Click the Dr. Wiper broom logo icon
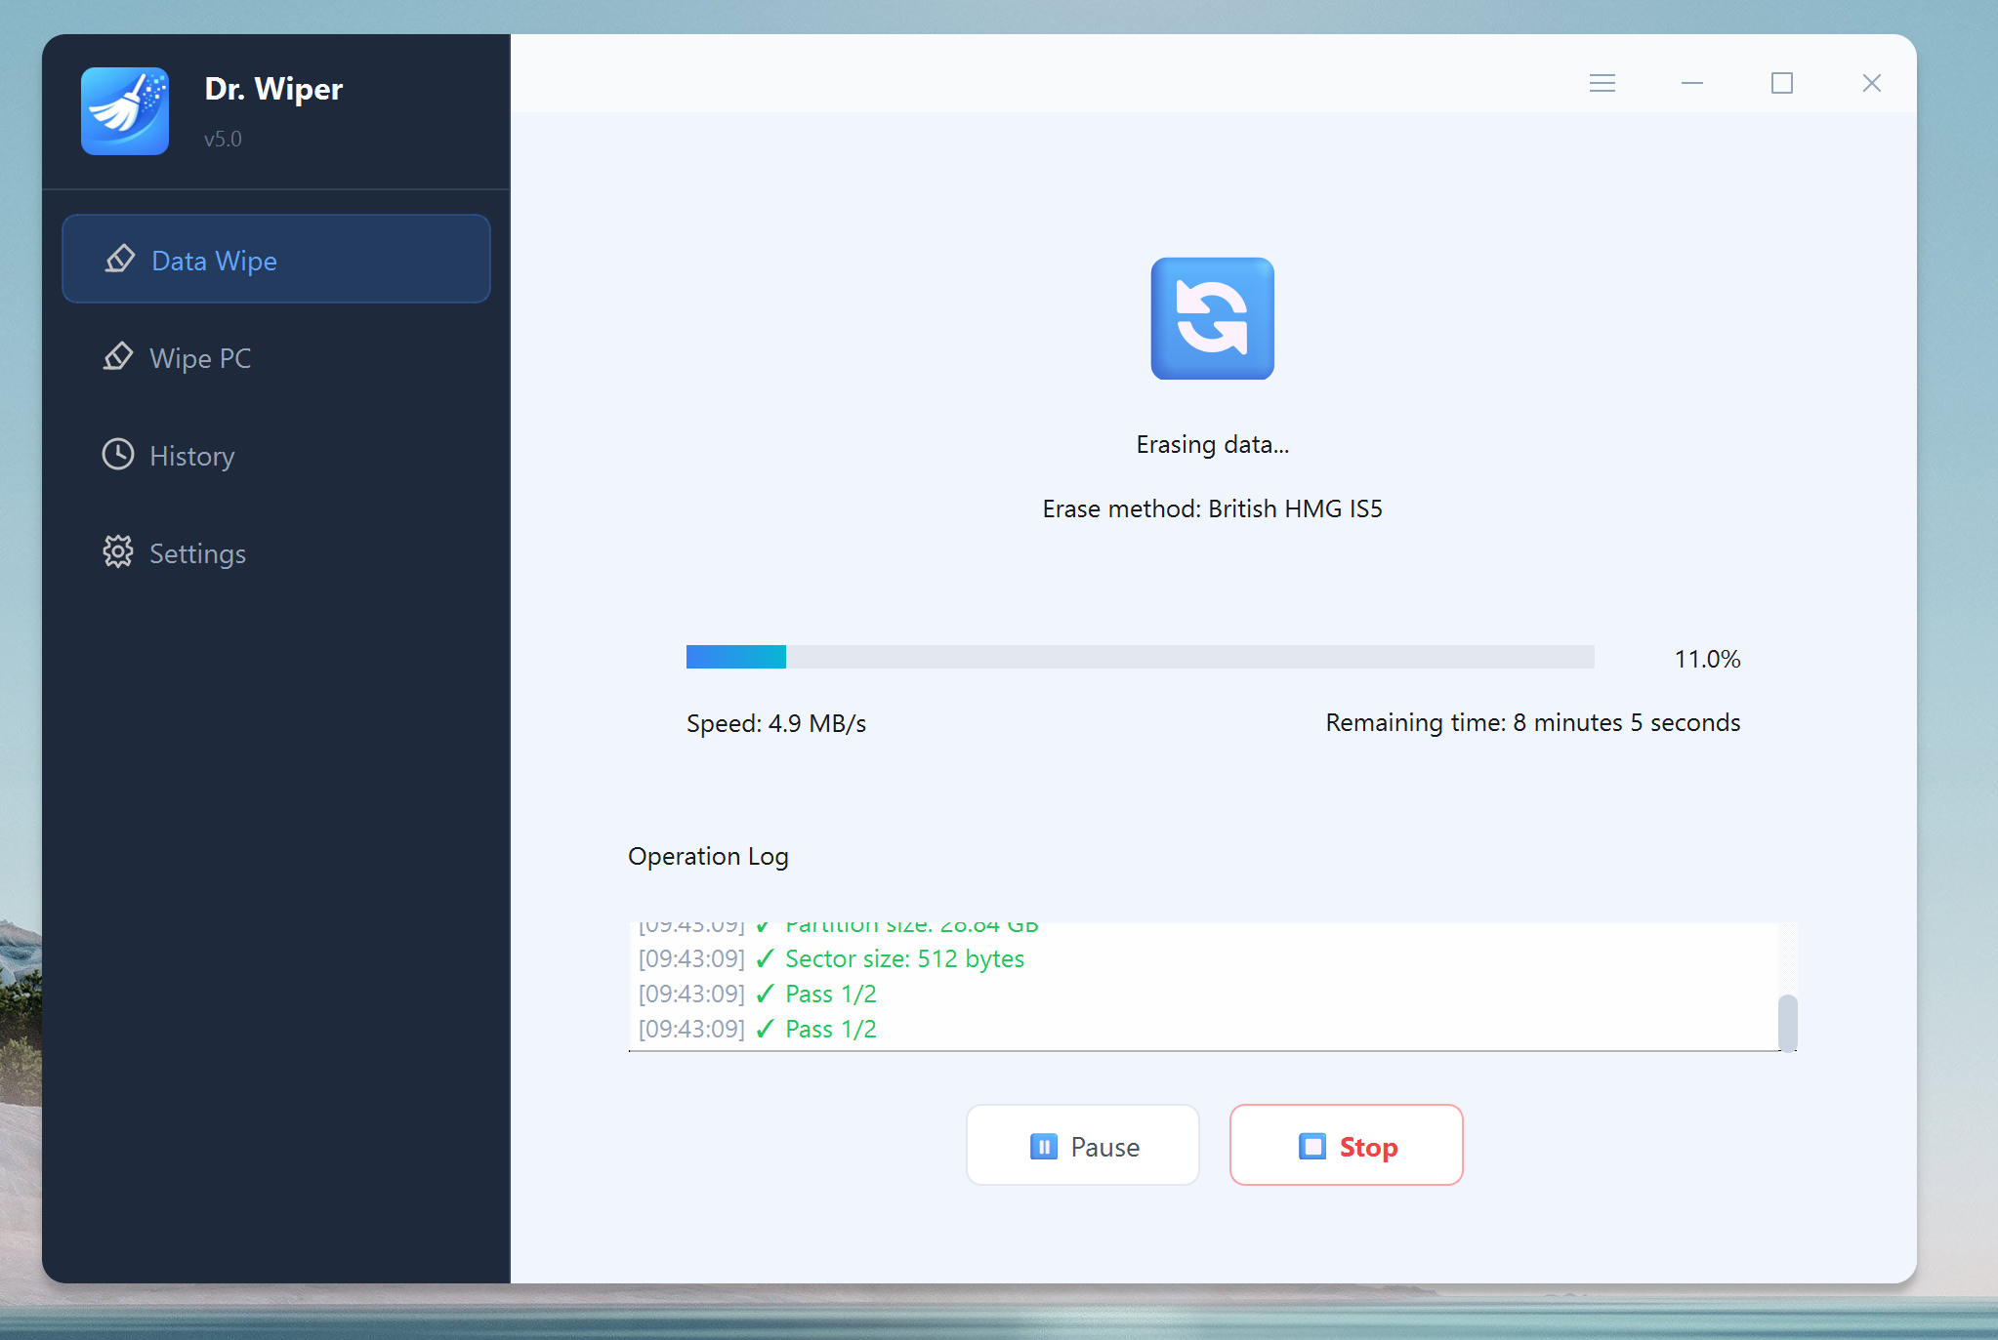The height and width of the screenshot is (1340, 1998). pyautogui.click(x=125, y=111)
